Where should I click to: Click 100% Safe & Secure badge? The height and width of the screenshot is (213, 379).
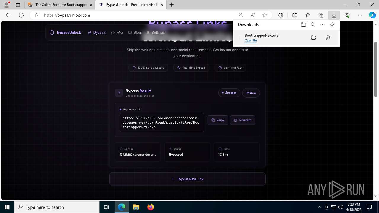point(148,68)
